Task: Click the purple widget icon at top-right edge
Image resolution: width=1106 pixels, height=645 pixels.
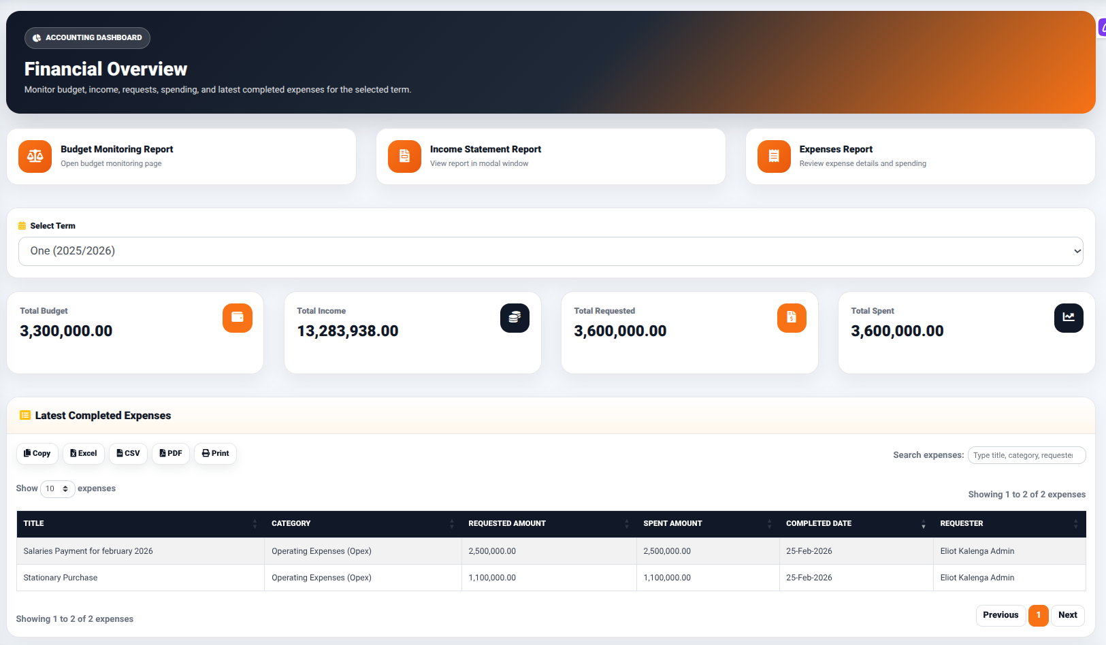Action: [x=1102, y=28]
